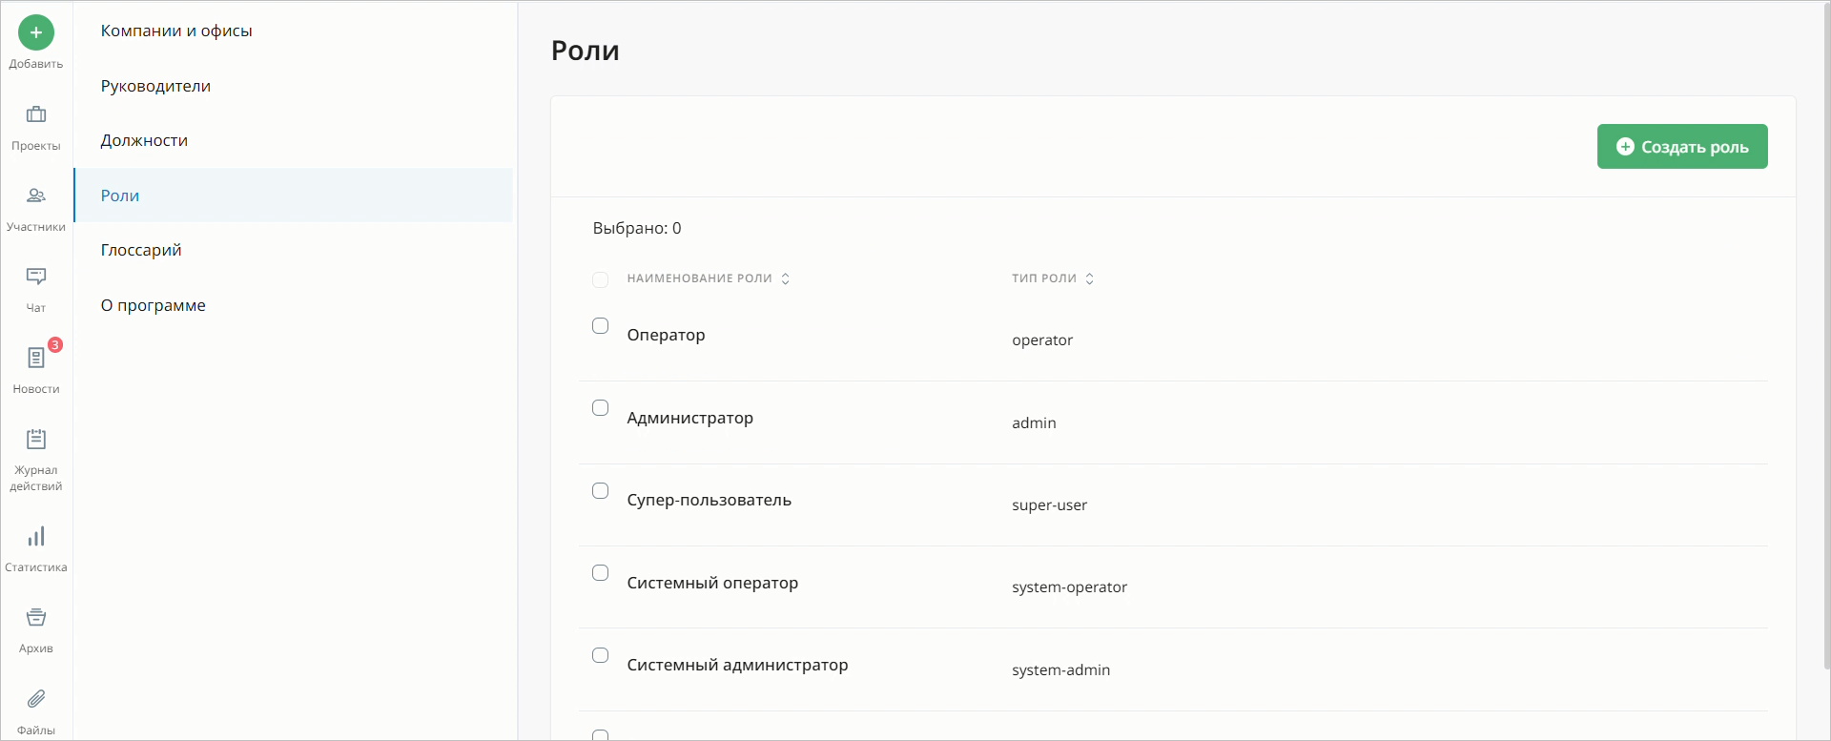
Task: Select the Участники sidebar icon
Action: tap(35, 196)
